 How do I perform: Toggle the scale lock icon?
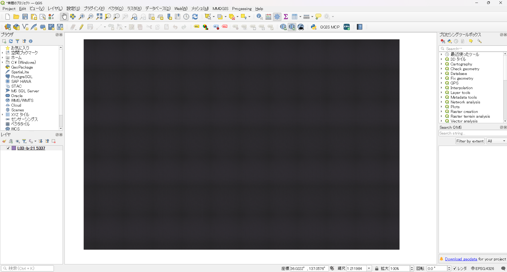point(377,268)
